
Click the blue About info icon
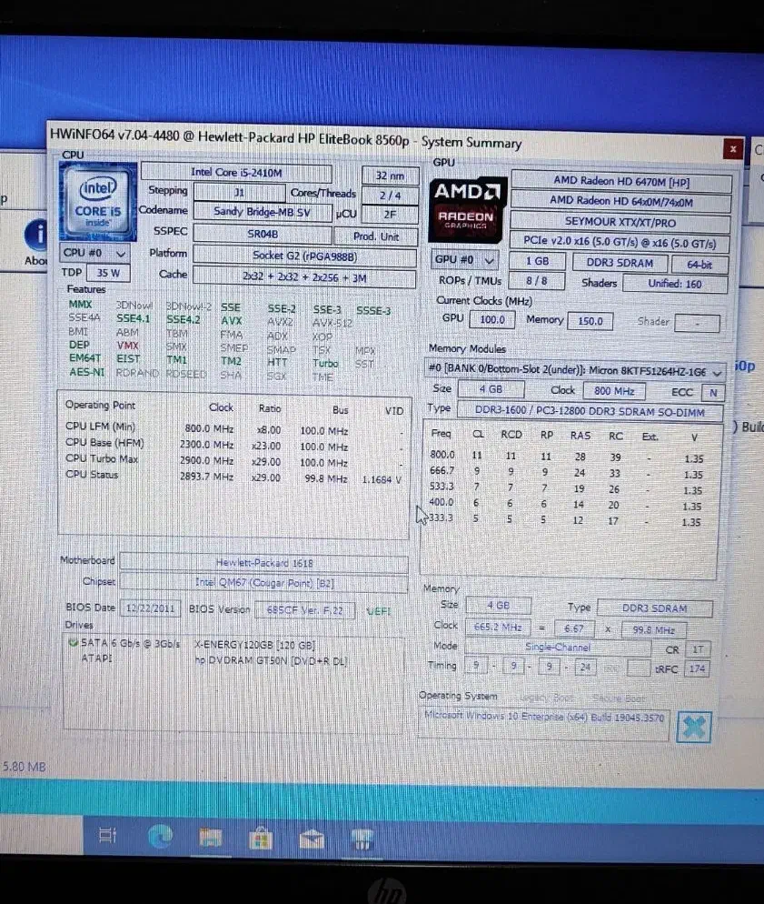[x=36, y=235]
